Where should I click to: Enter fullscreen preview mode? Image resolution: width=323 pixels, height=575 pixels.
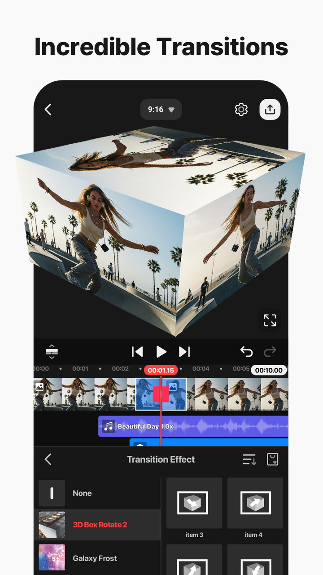coord(270,320)
